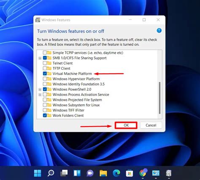Viewport: 200px width, 180px height.
Task: Click the Virtual Machine Platform folder icon
Action: 49,74
